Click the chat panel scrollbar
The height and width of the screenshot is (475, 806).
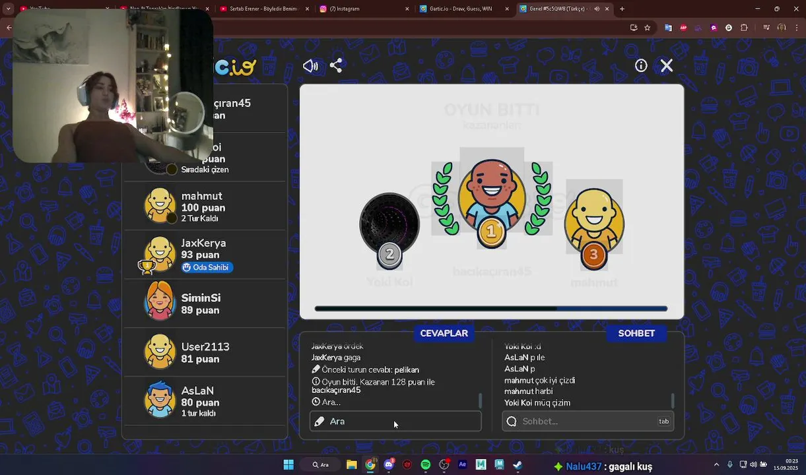(x=672, y=400)
